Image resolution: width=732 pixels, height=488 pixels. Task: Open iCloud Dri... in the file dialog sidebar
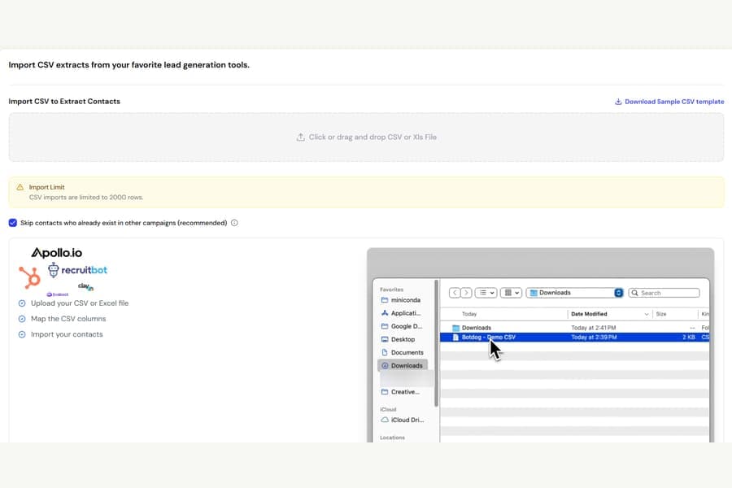point(403,420)
